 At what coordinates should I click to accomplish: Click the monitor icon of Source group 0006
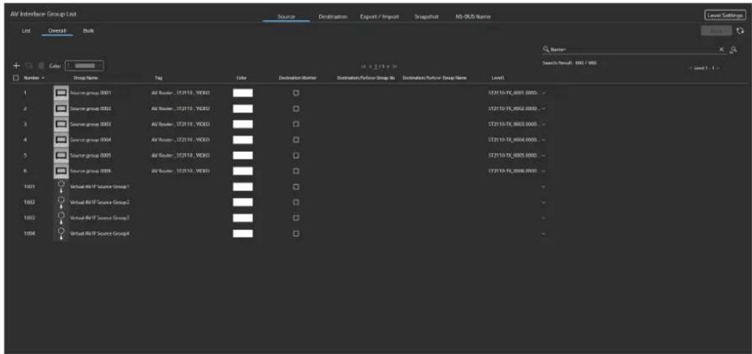61,171
